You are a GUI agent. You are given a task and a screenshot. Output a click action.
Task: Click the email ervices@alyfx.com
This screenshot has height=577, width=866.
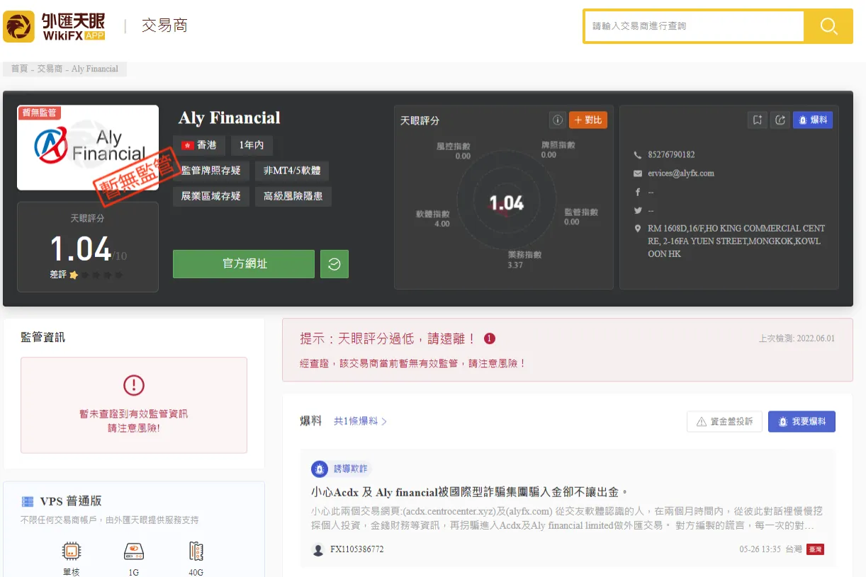(681, 173)
